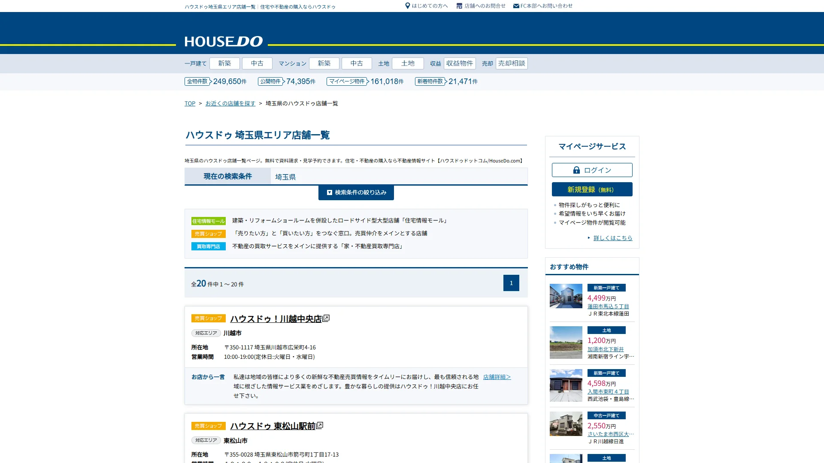Click 新規登録（無料）button

tap(592, 189)
